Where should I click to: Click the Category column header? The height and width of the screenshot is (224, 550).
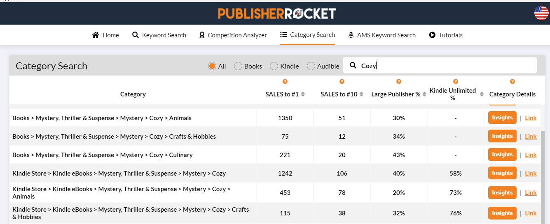pyautogui.click(x=133, y=94)
